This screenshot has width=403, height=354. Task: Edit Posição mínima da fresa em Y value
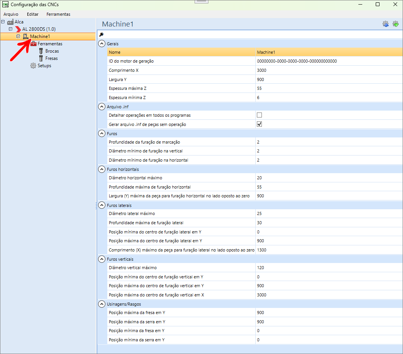(329, 331)
